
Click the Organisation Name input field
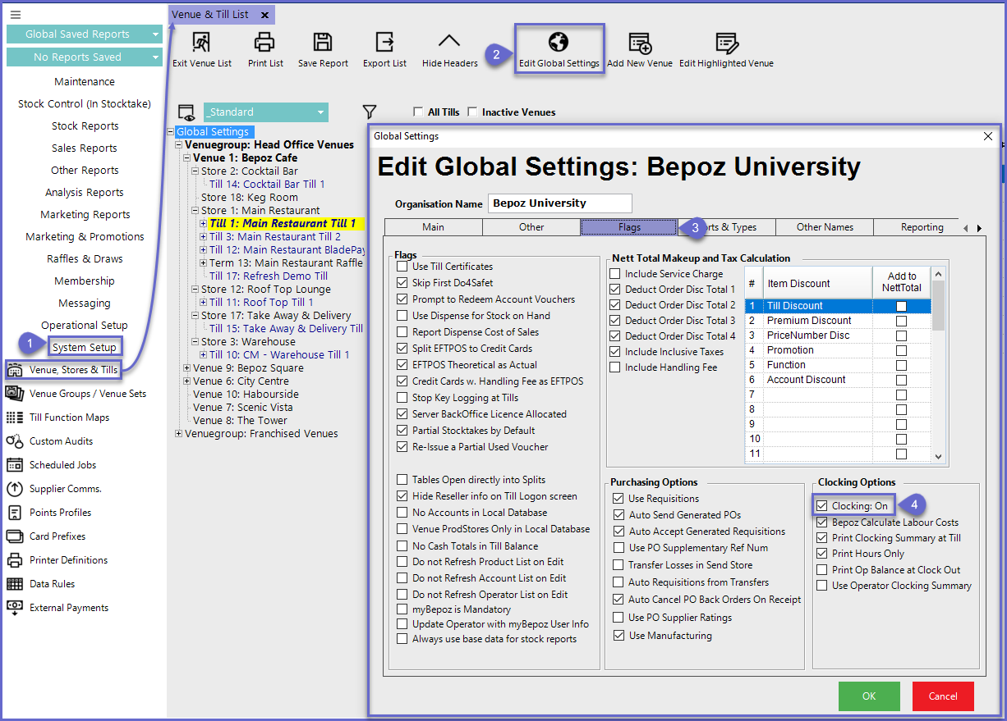point(560,203)
